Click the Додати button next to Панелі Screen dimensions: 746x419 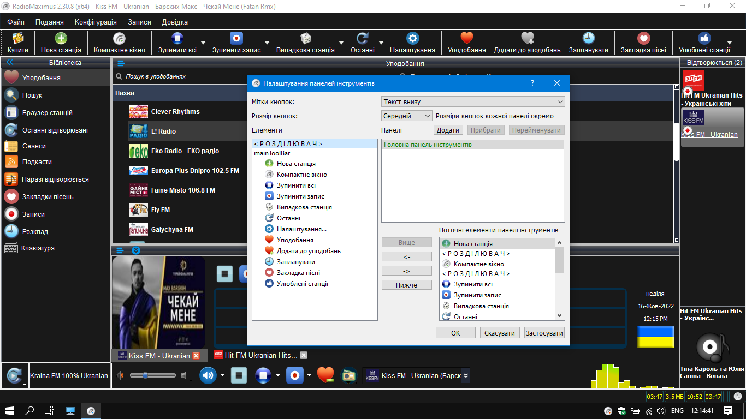coord(448,130)
